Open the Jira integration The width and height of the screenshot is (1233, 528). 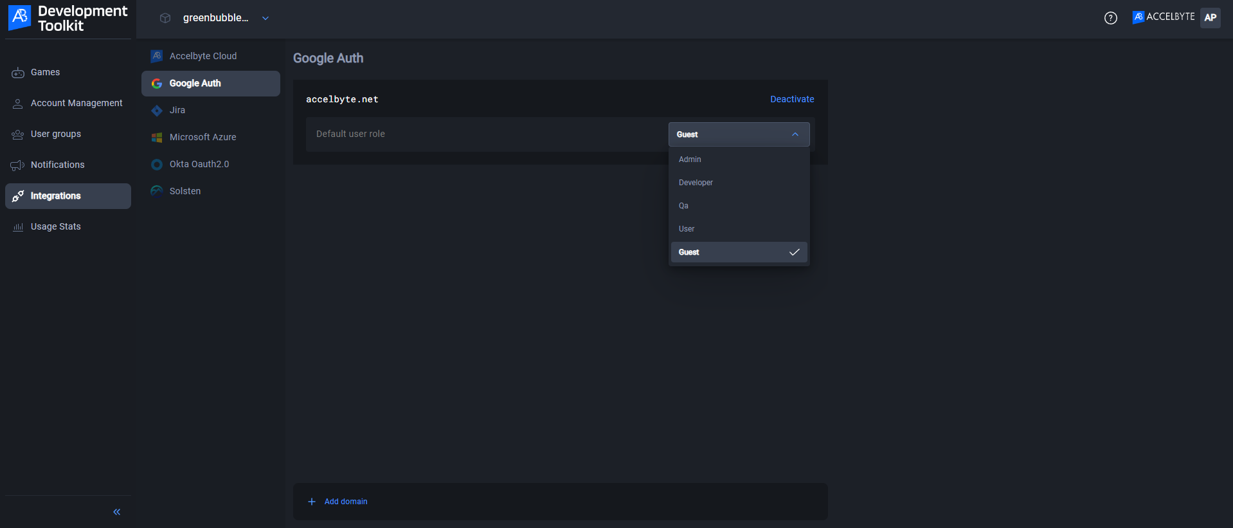[211, 110]
